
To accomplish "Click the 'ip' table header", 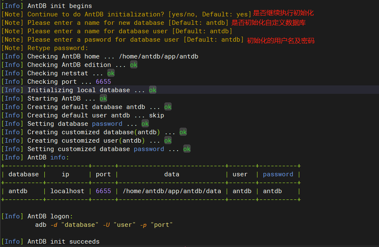I will 65,174.
